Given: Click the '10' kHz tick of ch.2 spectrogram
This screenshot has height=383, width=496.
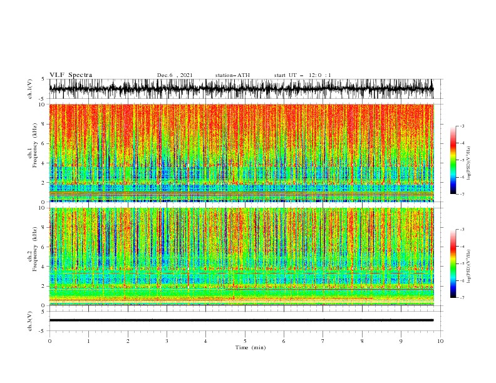Looking at the screenshot, I should [x=42, y=208].
